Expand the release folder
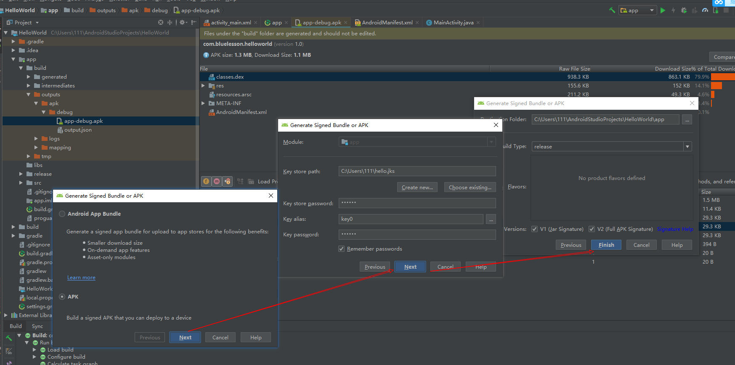Image resolution: width=735 pixels, height=365 pixels. [21, 174]
